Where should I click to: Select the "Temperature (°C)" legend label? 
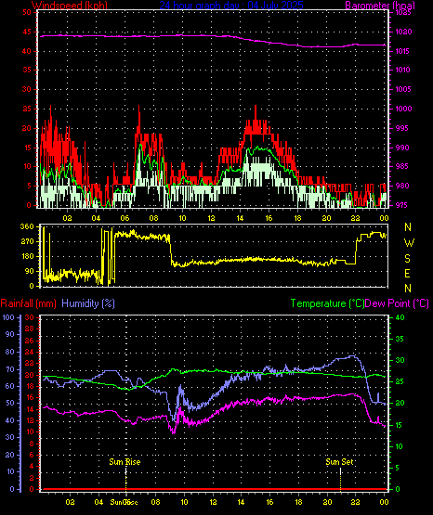coord(327,303)
